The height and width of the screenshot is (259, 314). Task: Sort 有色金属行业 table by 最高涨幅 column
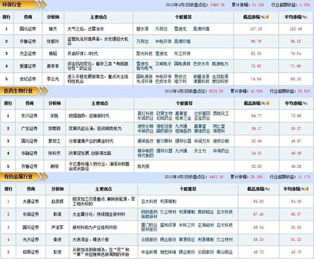(x=258, y=189)
